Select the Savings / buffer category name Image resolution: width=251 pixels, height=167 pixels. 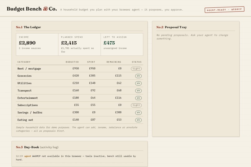(30, 113)
